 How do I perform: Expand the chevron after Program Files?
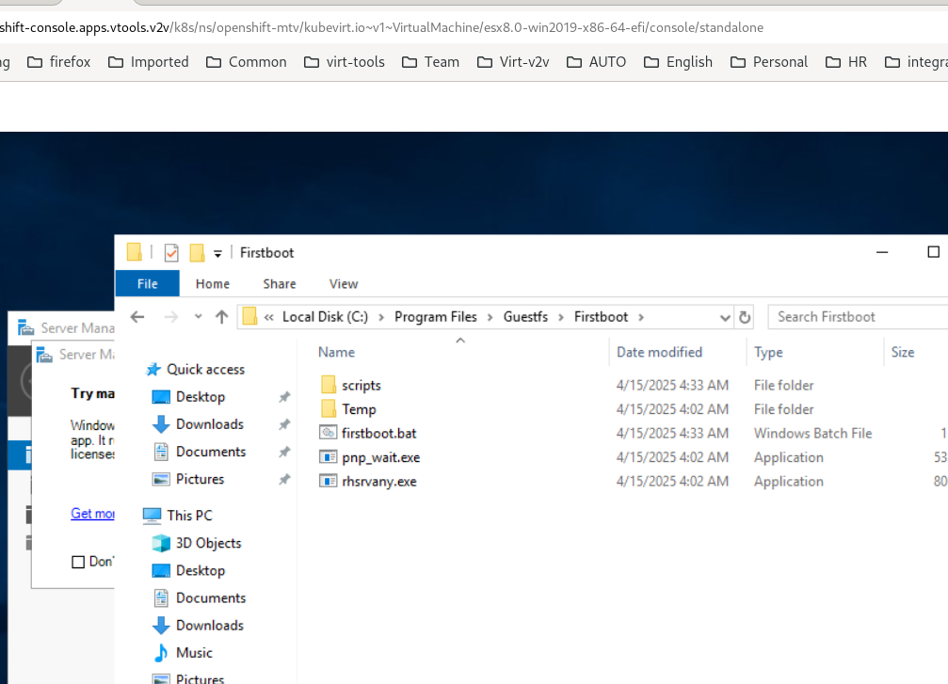490,317
